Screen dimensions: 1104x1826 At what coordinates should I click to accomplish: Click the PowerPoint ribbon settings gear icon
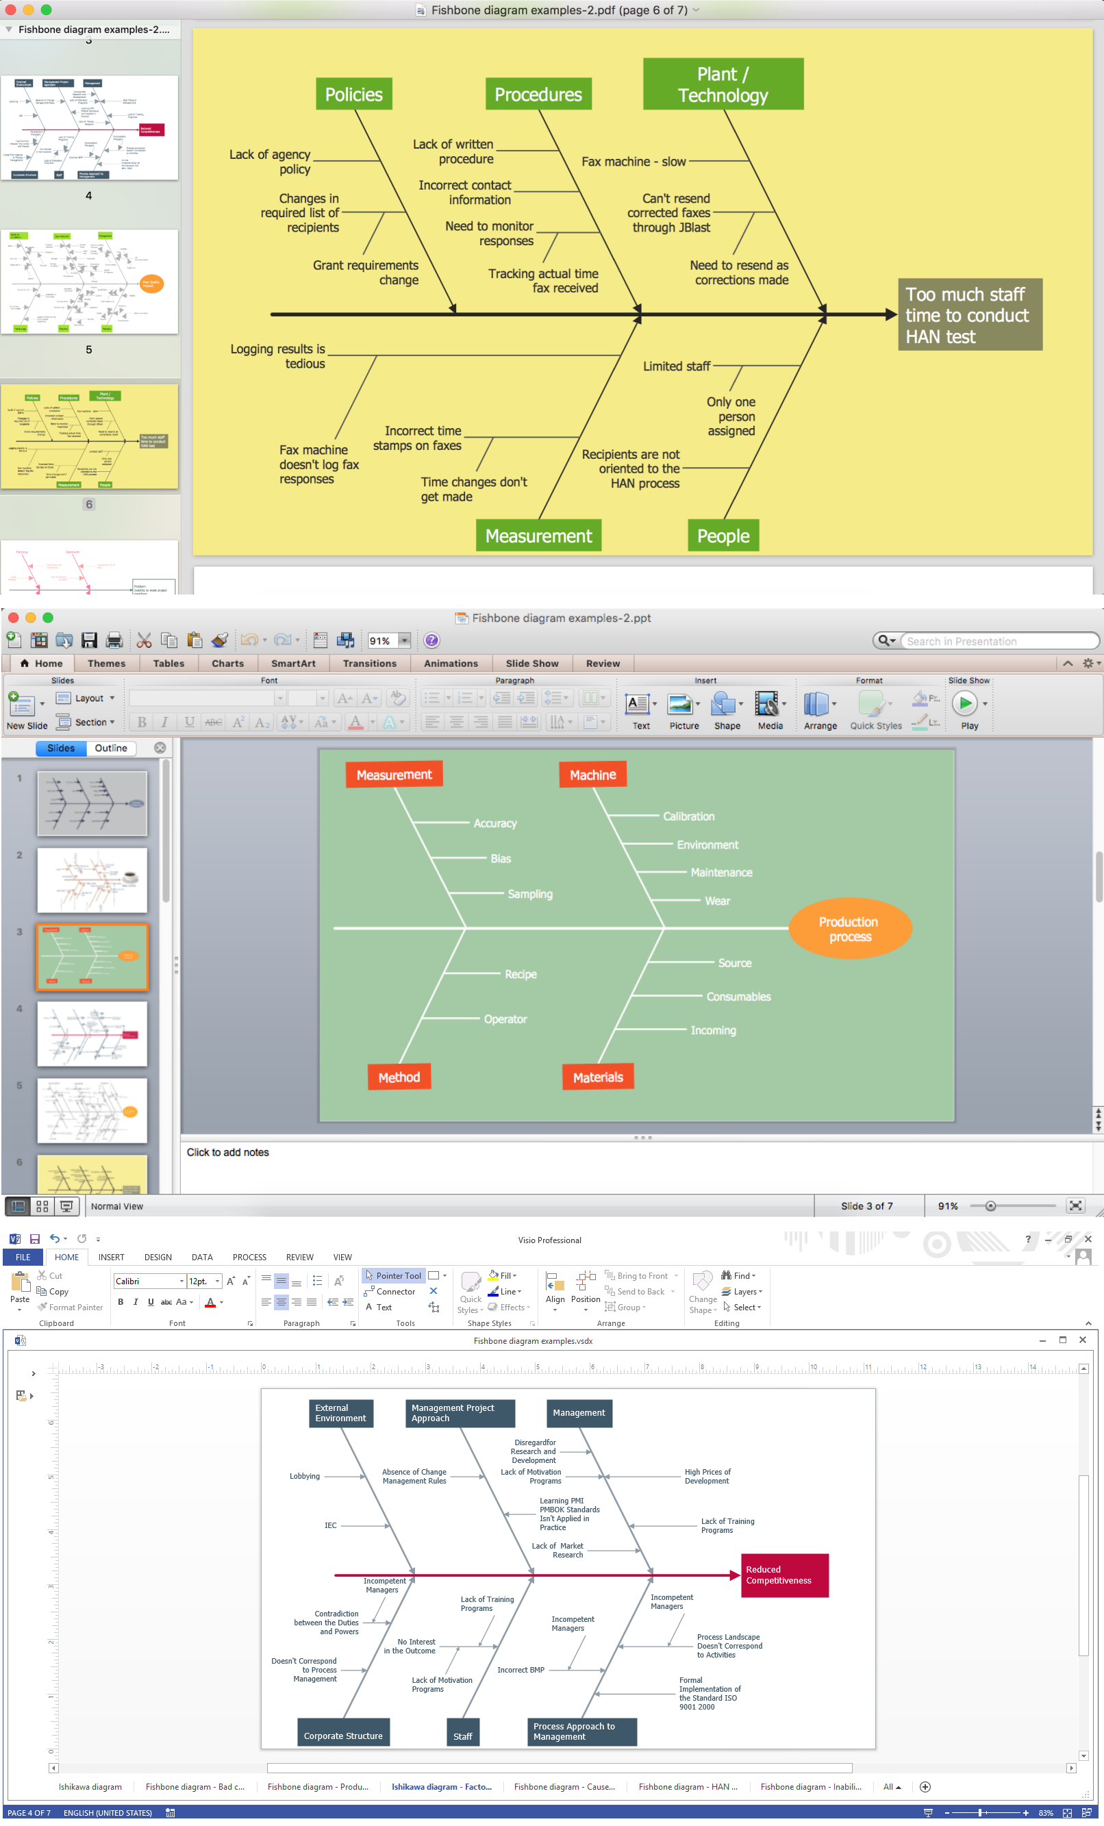[1088, 663]
